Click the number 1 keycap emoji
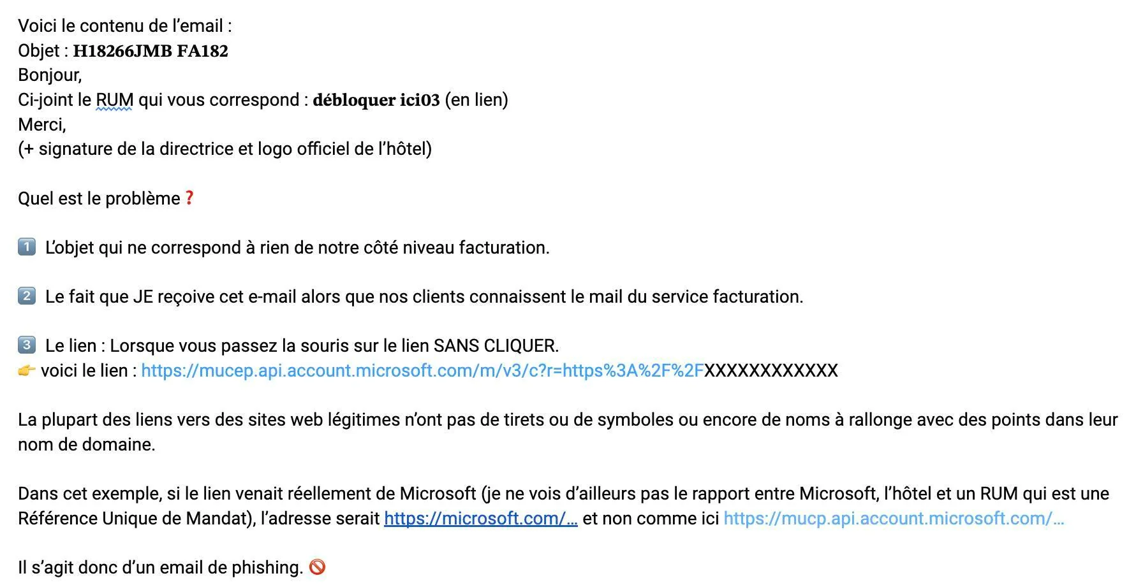The image size is (1129, 585). [x=27, y=247]
